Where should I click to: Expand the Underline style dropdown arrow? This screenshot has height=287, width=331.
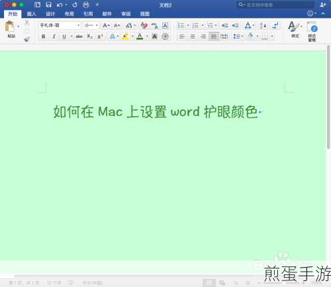point(71,36)
